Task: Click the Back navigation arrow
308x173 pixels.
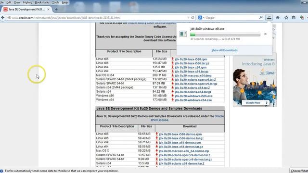Action: [3, 18]
